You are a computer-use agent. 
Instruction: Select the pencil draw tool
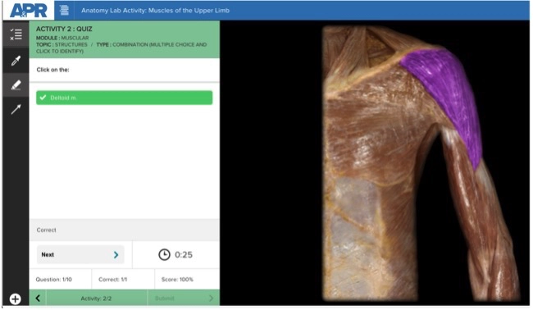[x=16, y=84]
